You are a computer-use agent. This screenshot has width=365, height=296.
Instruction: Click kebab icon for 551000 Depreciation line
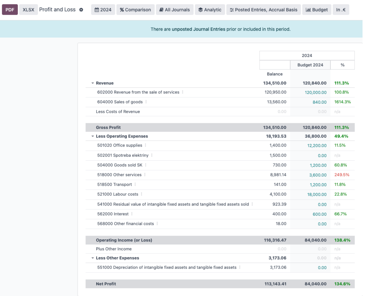[240, 267]
